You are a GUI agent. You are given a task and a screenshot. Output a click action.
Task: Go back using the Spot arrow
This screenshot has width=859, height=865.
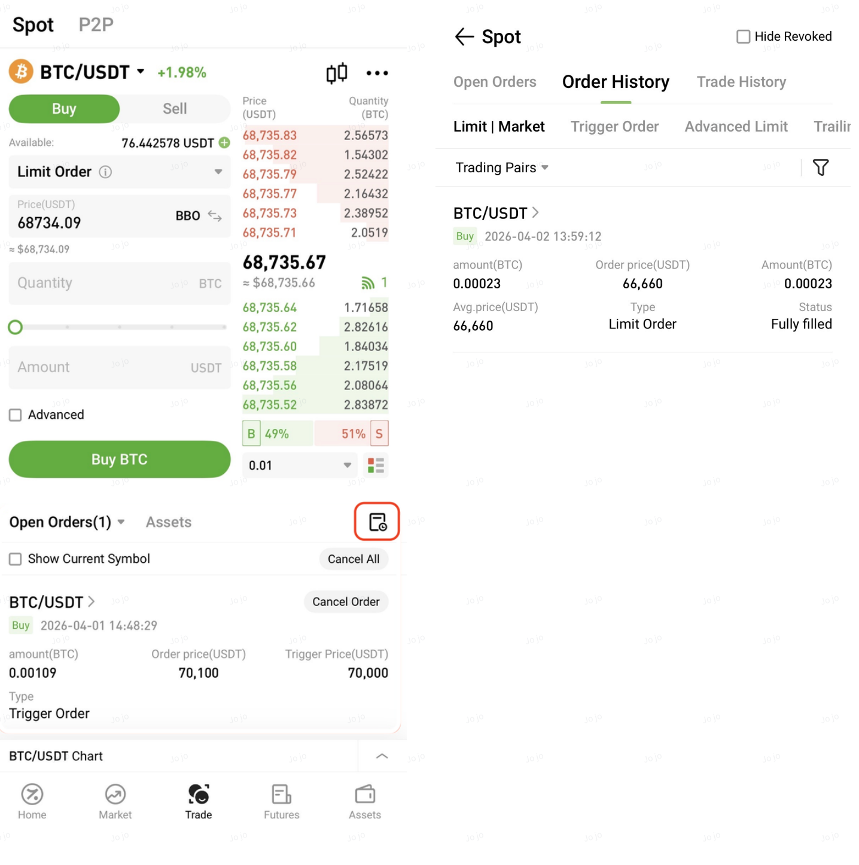(464, 37)
